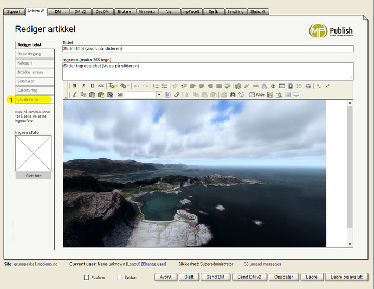The height and width of the screenshot is (289, 374).
Task: Enable the Publiser checkbox
Action: pyautogui.click(x=87, y=278)
